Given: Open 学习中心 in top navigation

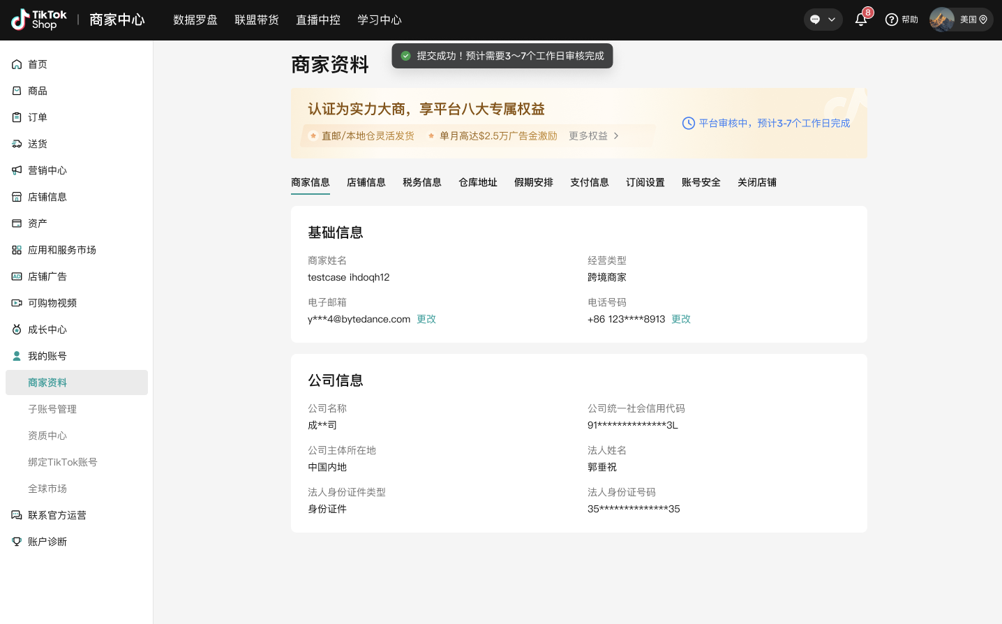Looking at the screenshot, I should tap(380, 20).
